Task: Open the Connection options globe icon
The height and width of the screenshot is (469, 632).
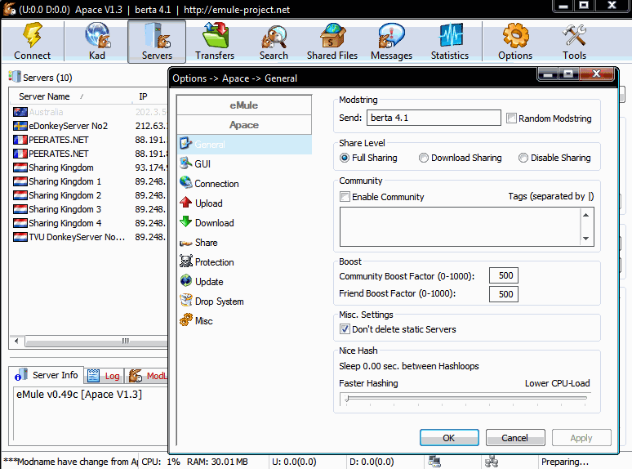Action: pos(185,183)
